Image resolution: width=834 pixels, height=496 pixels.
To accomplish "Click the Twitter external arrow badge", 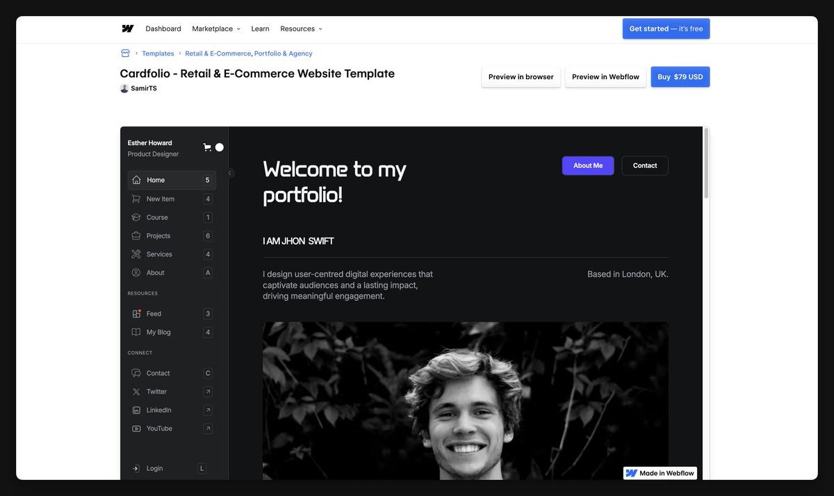I will tap(208, 392).
